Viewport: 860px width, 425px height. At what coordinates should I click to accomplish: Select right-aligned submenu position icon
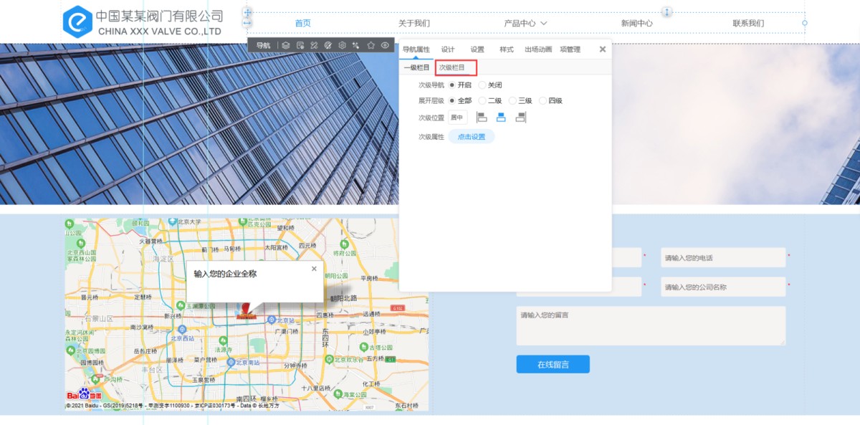point(520,118)
